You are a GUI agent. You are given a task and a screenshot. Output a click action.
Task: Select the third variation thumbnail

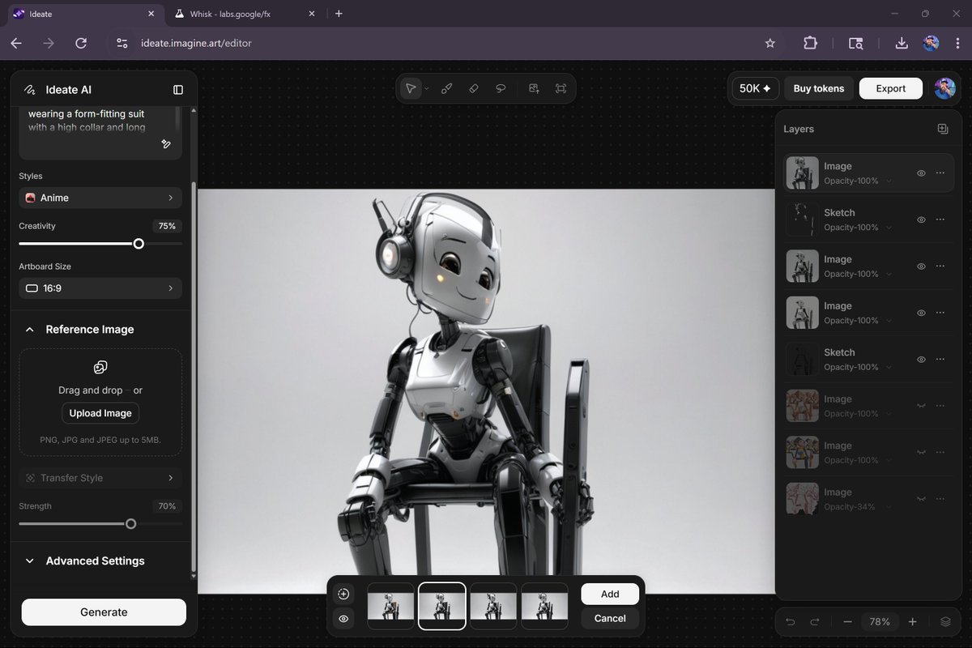click(x=493, y=605)
